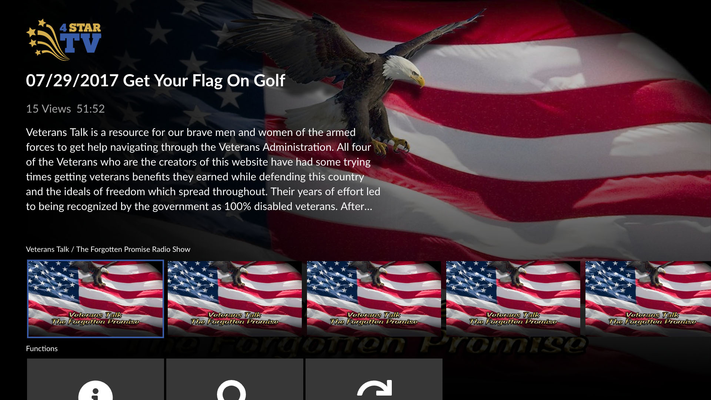Click the 4 Star TV logo
The image size is (711, 400).
click(x=64, y=40)
